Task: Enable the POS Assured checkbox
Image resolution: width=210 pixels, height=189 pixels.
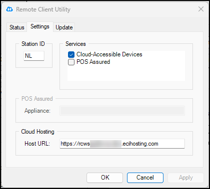Action: [71, 62]
